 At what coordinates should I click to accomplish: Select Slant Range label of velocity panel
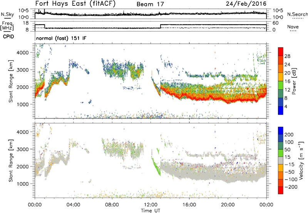[x=11, y=161]
